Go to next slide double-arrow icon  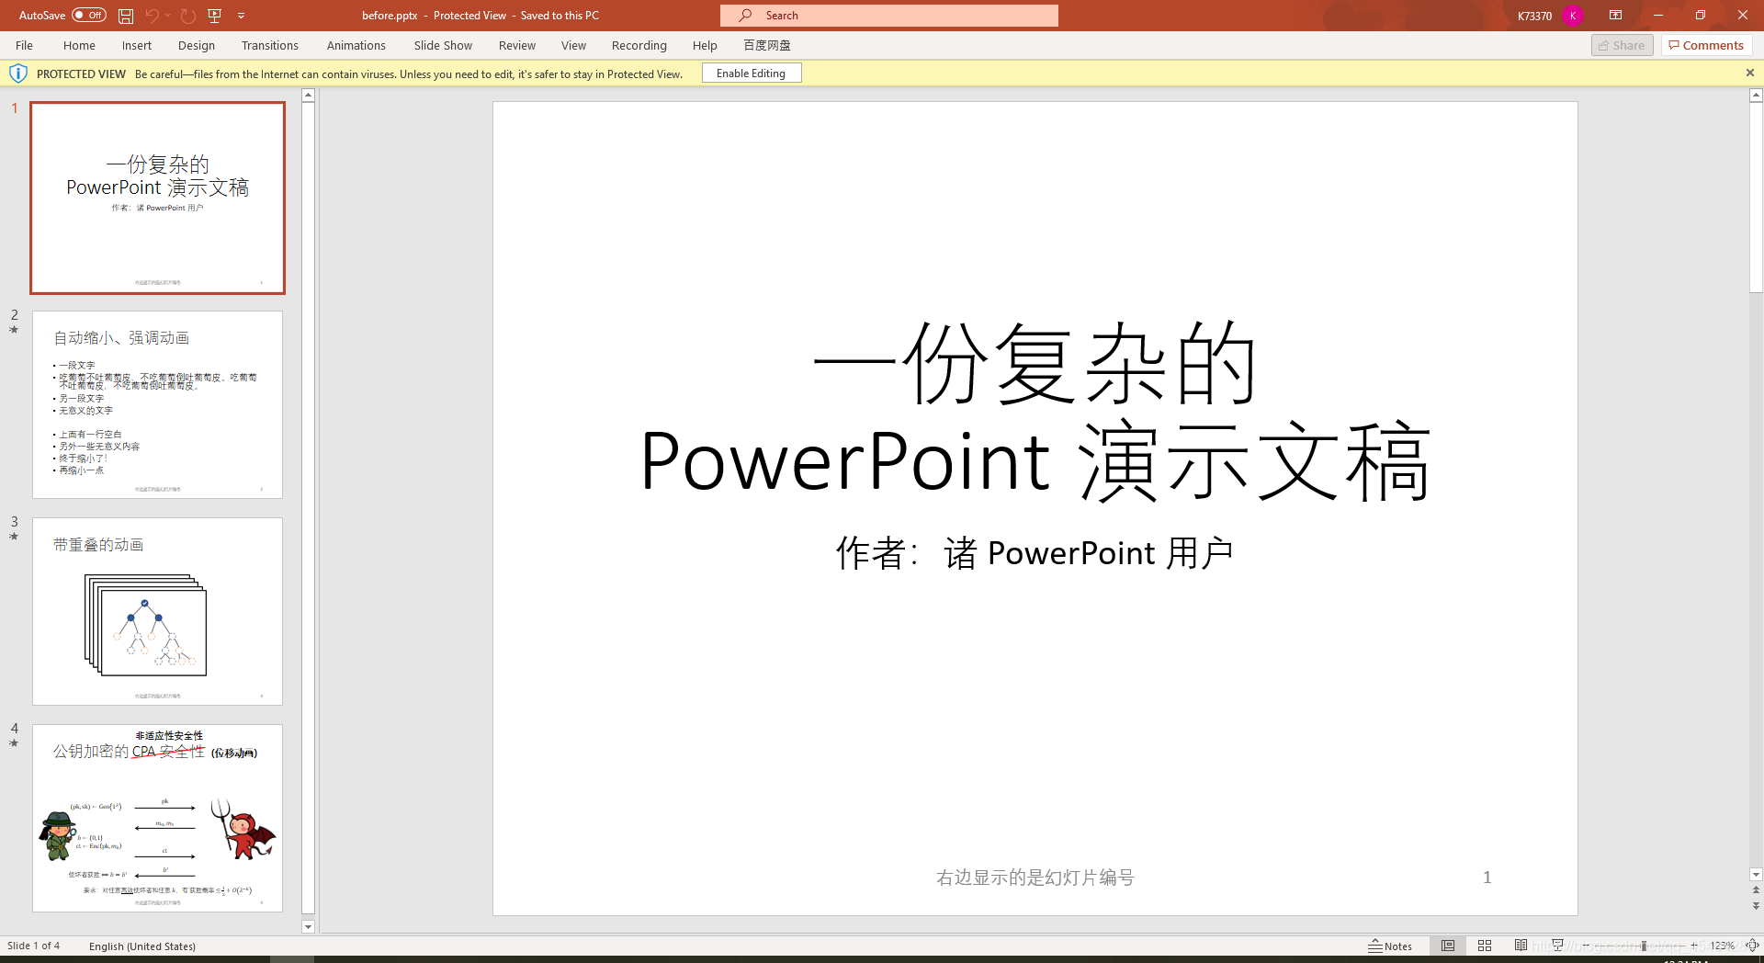point(1756,906)
